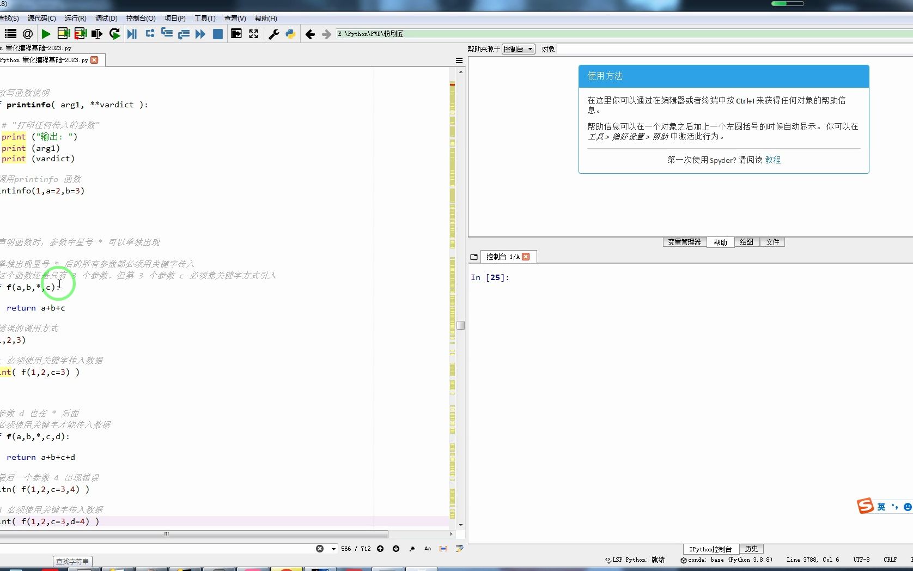Click debug step into icon
The height and width of the screenshot is (571, 913).
167,34
